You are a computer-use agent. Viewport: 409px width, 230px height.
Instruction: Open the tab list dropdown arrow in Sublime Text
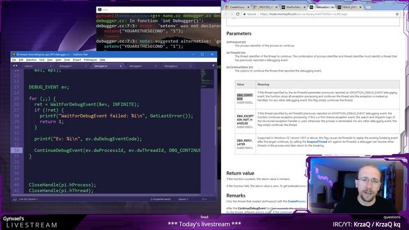pos(213,66)
